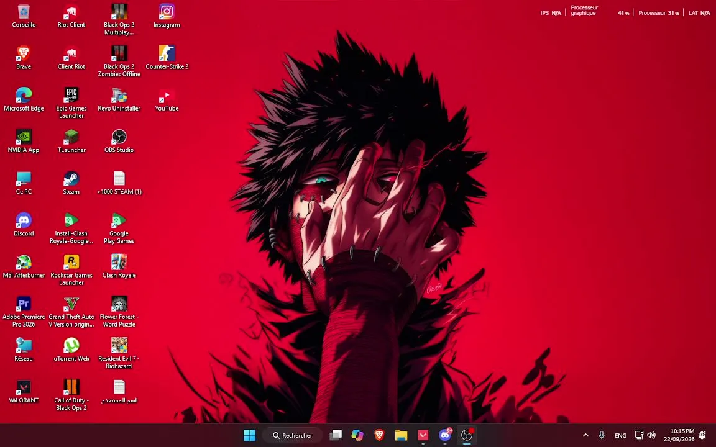The width and height of the screenshot is (716, 447).
Task: Open File Explorer from the taskbar
Action: [x=401, y=435]
